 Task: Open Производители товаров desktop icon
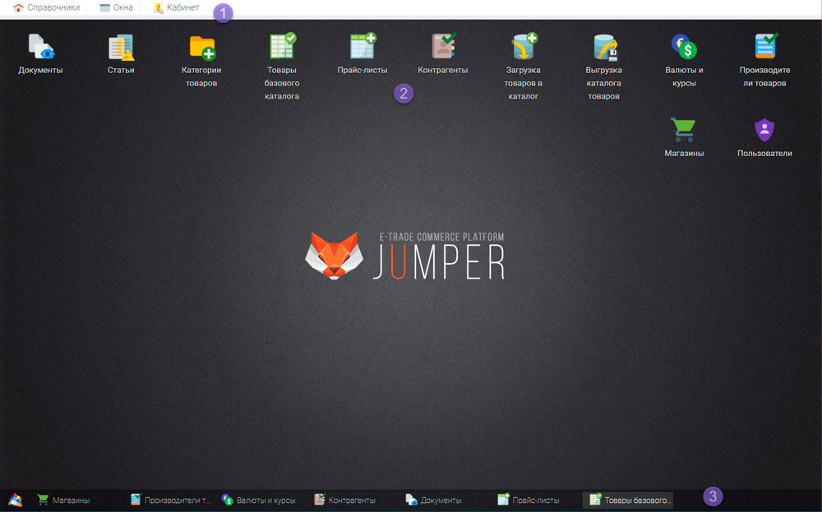[764, 47]
